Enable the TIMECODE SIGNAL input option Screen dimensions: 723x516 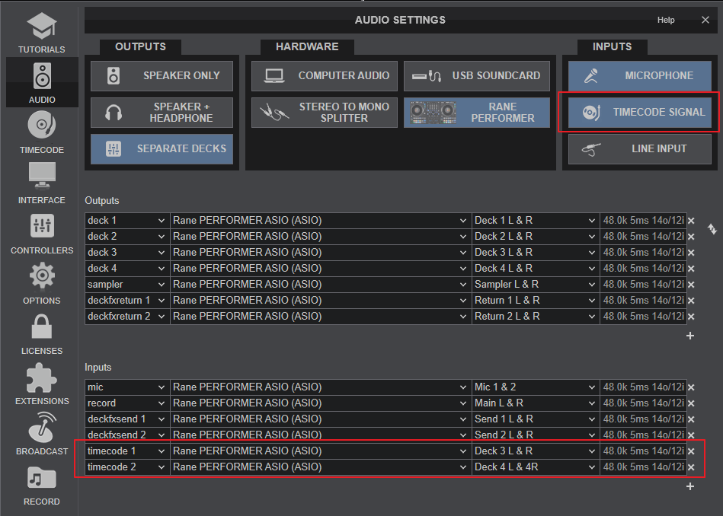point(639,112)
